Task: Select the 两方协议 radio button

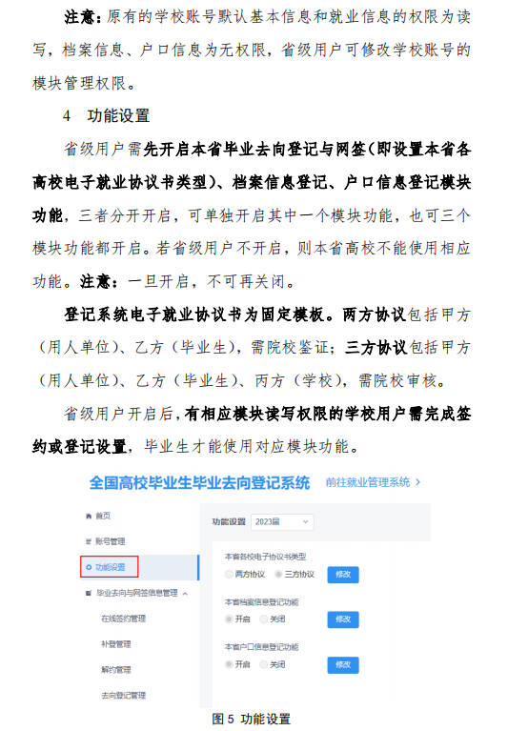Action: click(229, 574)
